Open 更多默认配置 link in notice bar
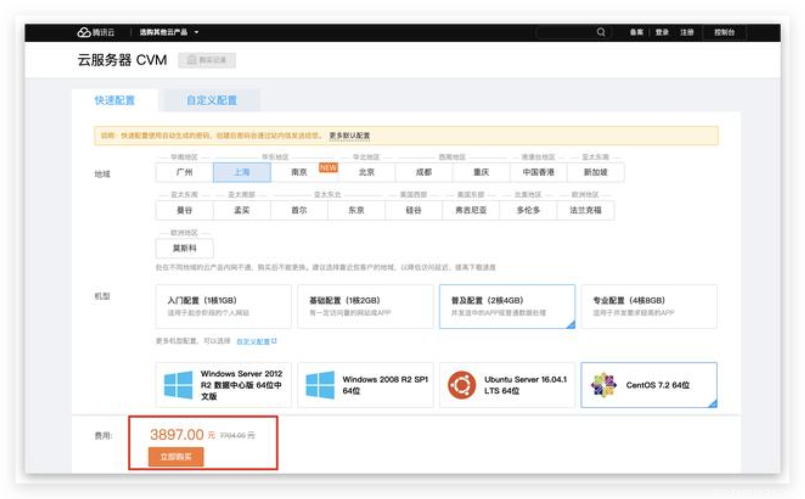805x499 pixels. point(349,135)
